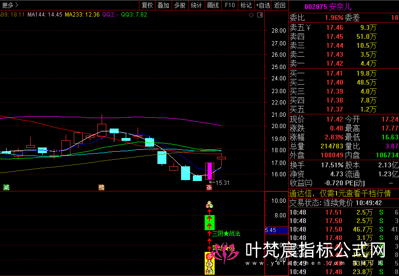Click the MA144: 14.45 legend

[x=45, y=15]
